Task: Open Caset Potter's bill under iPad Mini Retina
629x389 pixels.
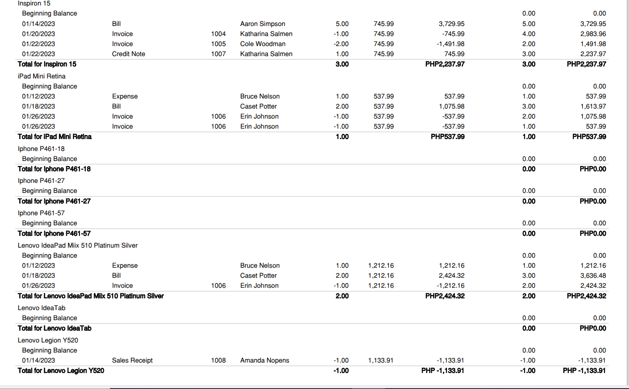Action: pyautogui.click(x=116, y=106)
